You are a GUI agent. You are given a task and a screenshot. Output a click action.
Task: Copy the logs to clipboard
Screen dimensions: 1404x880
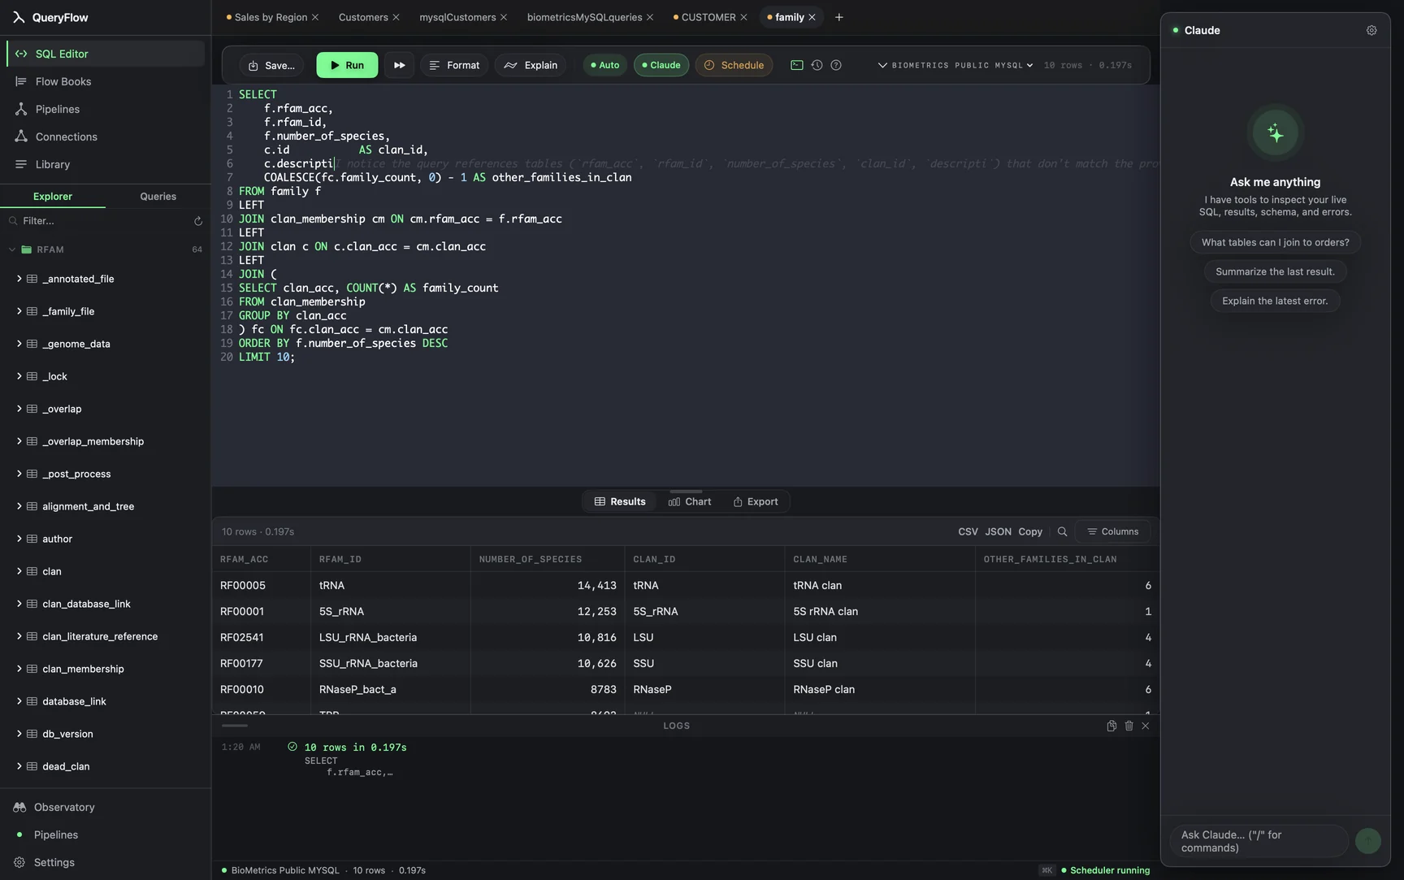click(1111, 726)
